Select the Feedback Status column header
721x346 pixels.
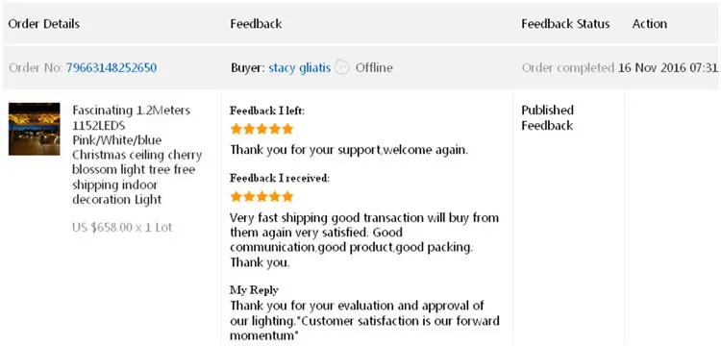(565, 24)
